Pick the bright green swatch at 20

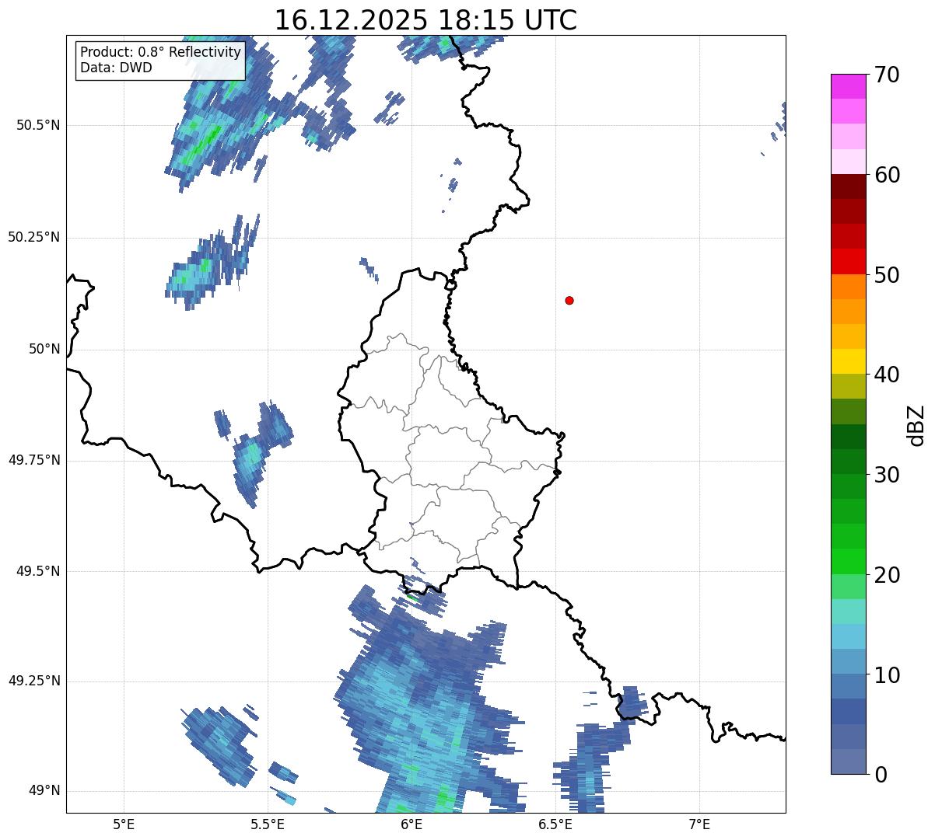[848, 562]
